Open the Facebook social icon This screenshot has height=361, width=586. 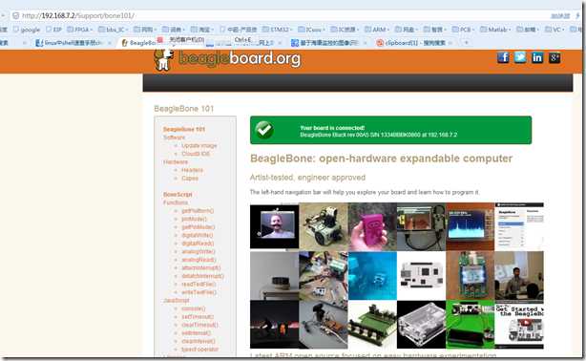tap(503, 57)
